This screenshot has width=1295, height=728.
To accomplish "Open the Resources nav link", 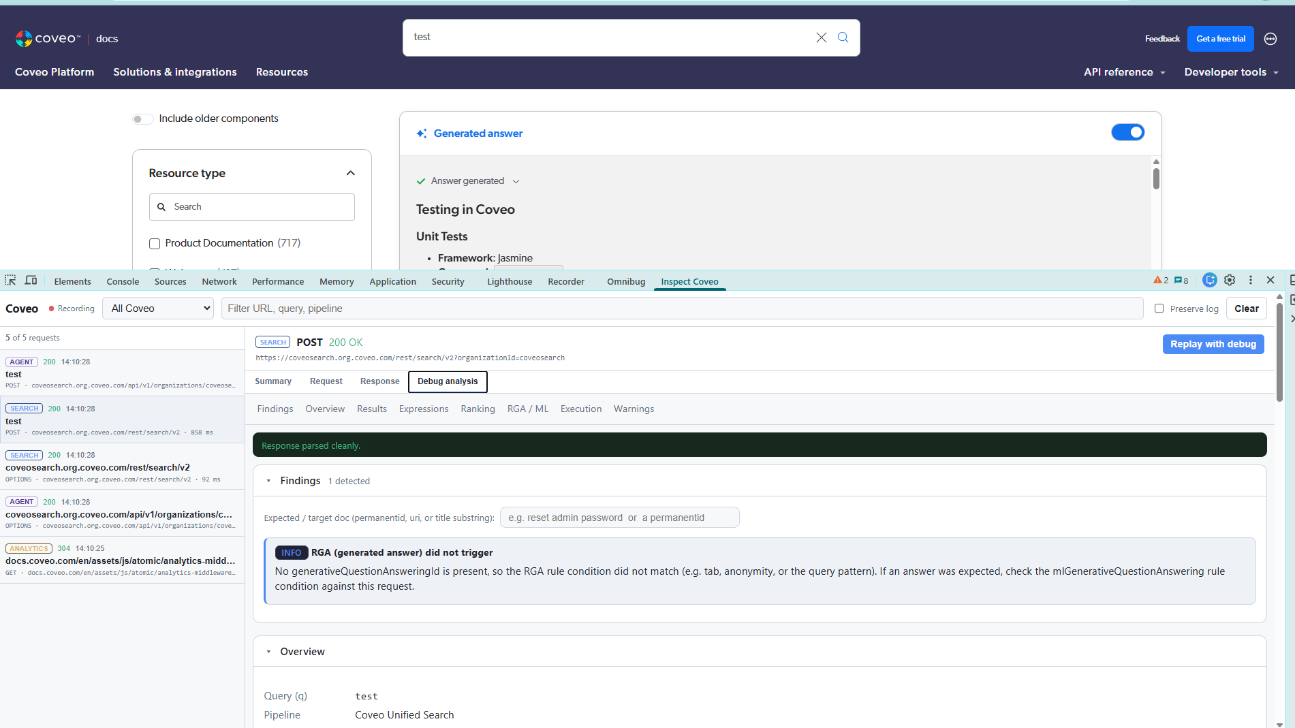I will pyautogui.click(x=282, y=72).
